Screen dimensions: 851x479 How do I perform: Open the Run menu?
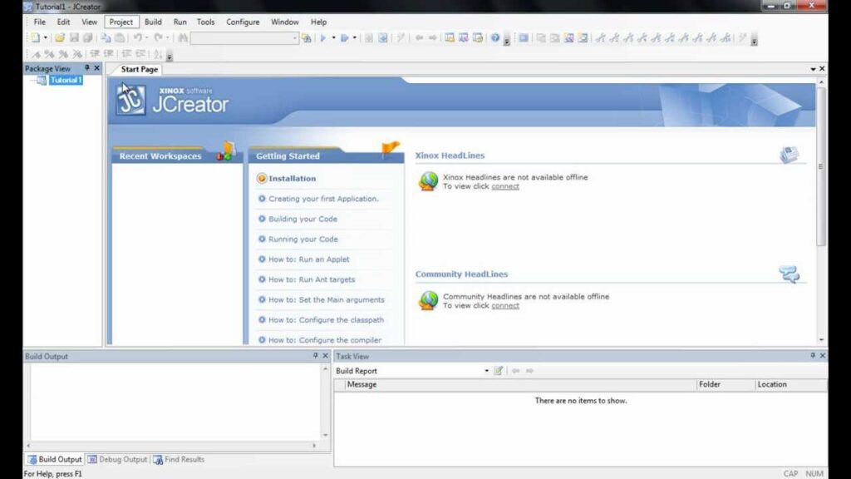pos(180,22)
